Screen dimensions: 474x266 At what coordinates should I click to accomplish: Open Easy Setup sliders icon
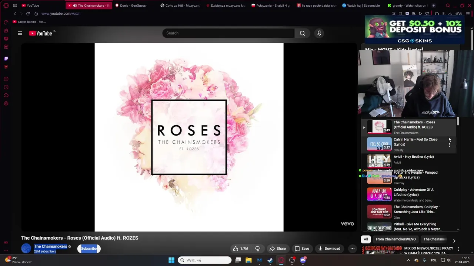click(469, 14)
